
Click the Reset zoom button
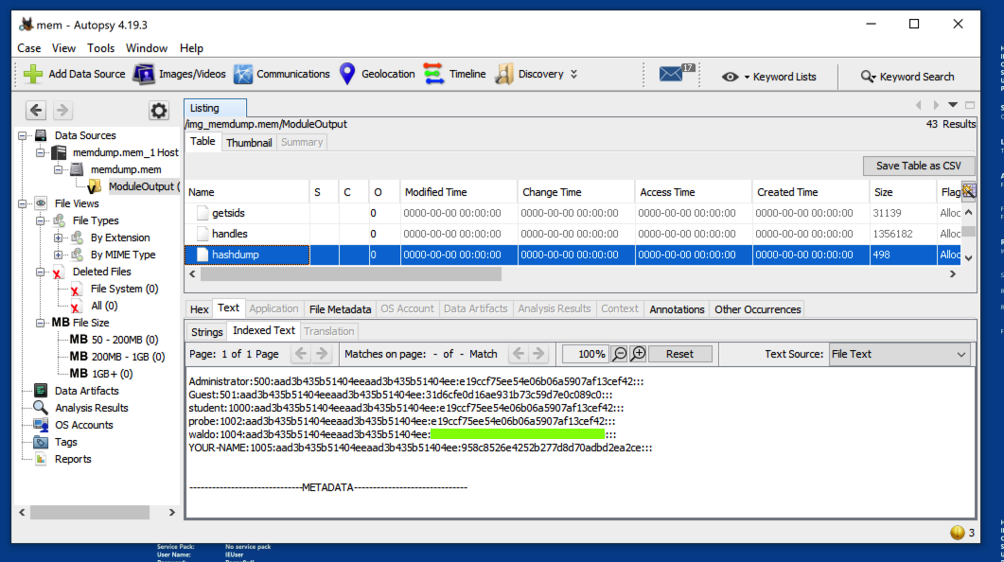pyautogui.click(x=679, y=354)
